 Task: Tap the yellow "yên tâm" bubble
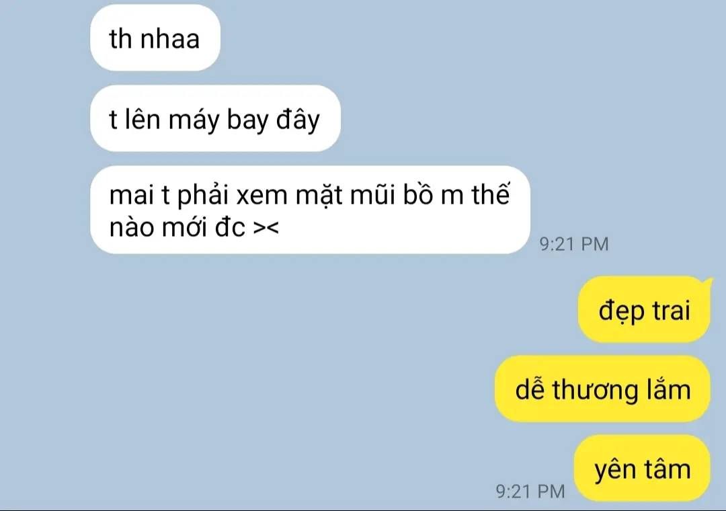pyautogui.click(x=642, y=468)
